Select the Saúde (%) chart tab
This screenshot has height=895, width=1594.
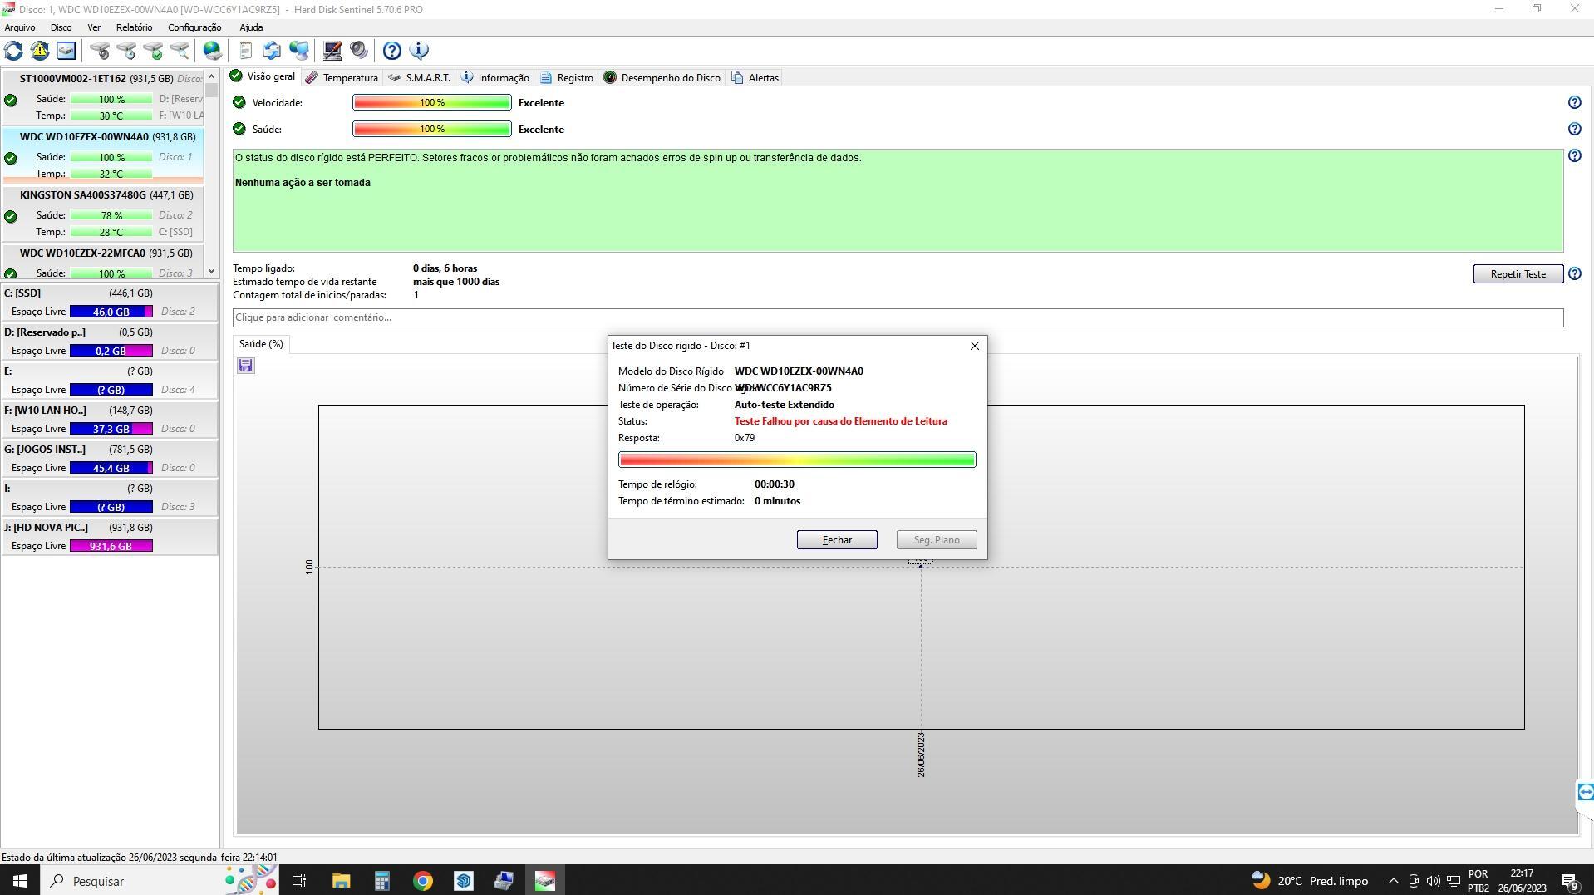pos(261,344)
